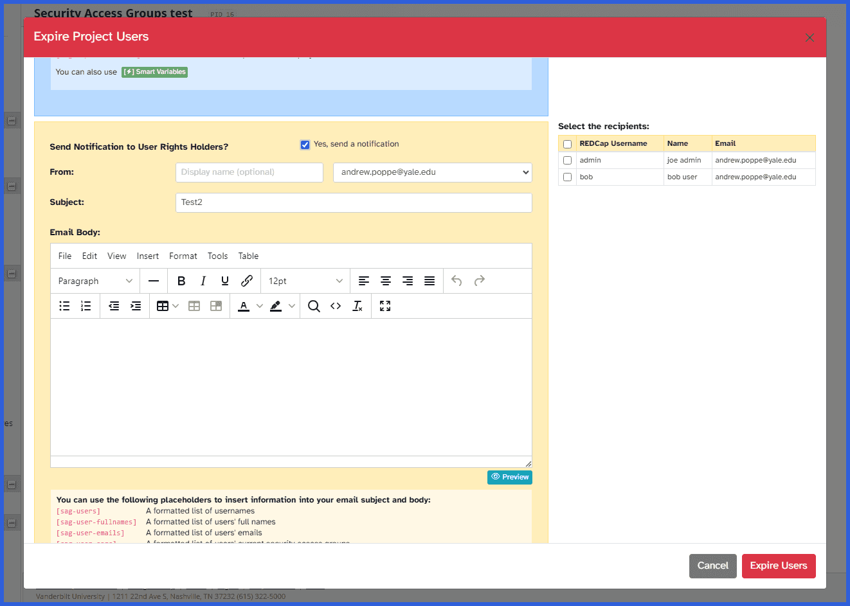Insert a numbered list

[86, 306]
